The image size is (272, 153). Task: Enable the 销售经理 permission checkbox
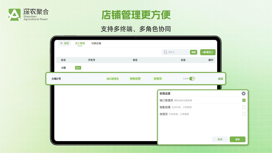pos(244,107)
